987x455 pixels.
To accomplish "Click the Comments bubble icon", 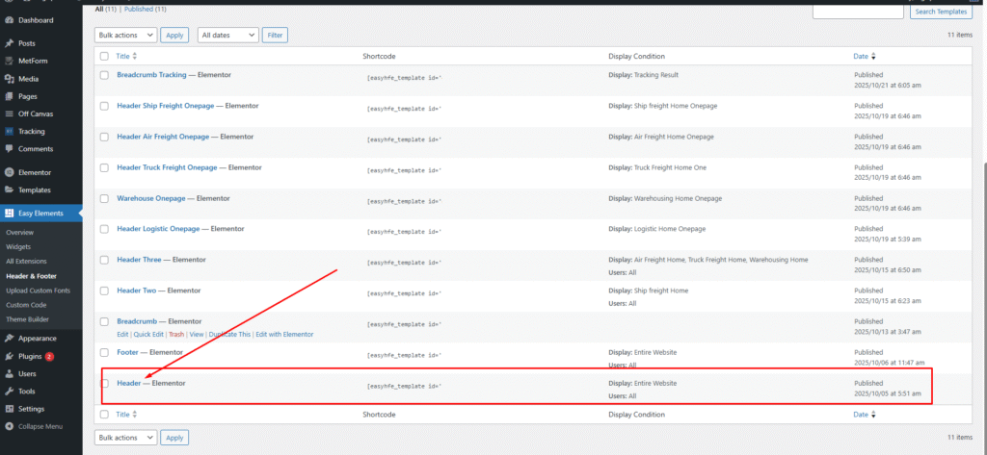I will tap(9, 149).
